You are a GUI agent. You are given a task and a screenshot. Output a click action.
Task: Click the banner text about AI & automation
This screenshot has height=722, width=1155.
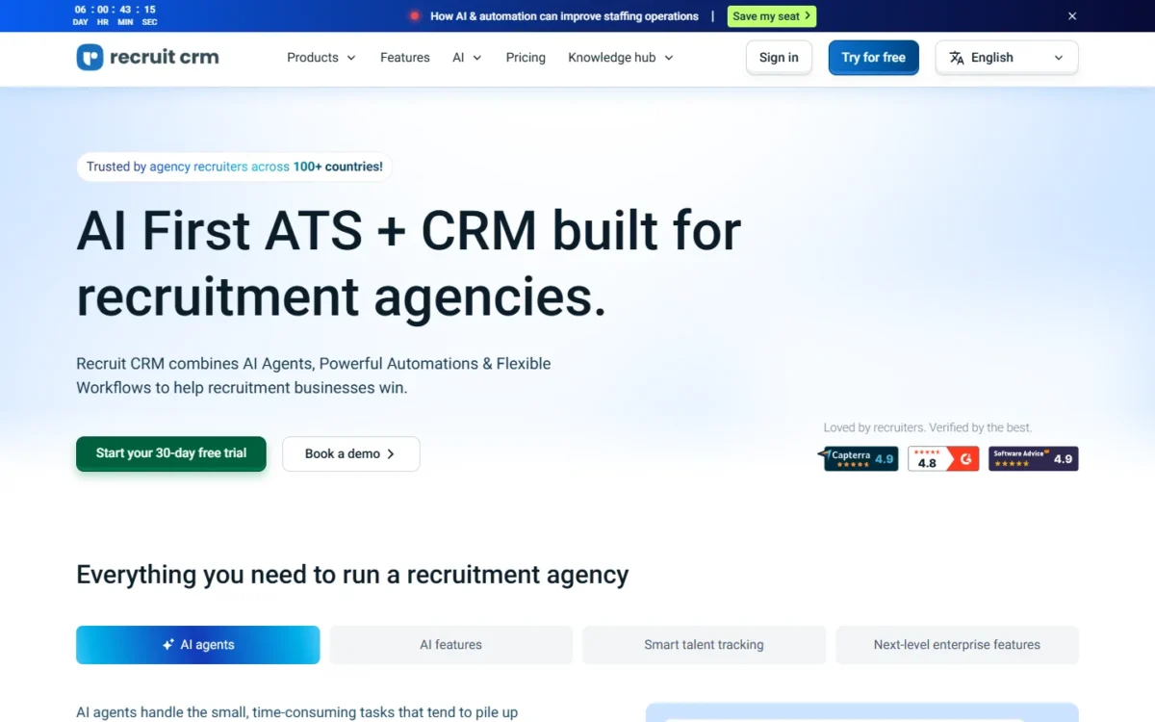[x=564, y=16]
